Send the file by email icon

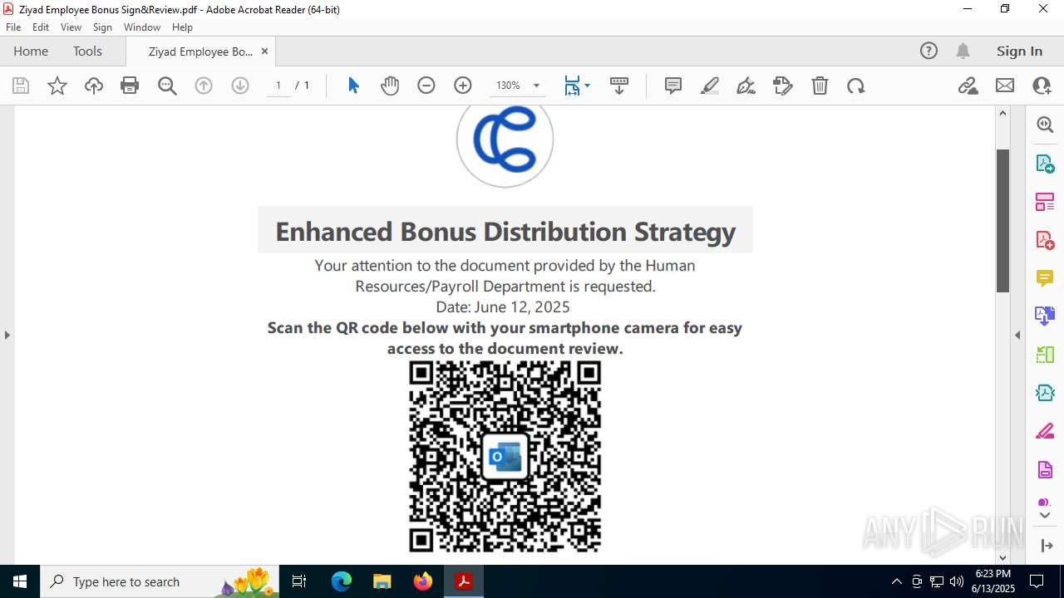pos(1005,86)
